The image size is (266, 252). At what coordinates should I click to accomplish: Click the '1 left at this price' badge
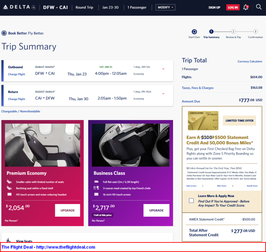[102, 215]
